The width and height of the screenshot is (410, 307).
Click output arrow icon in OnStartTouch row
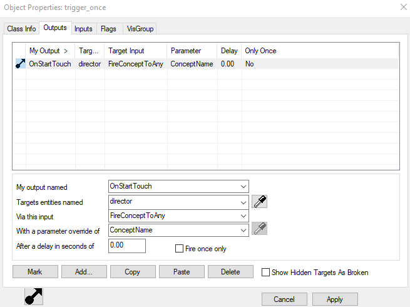(x=20, y=64)
